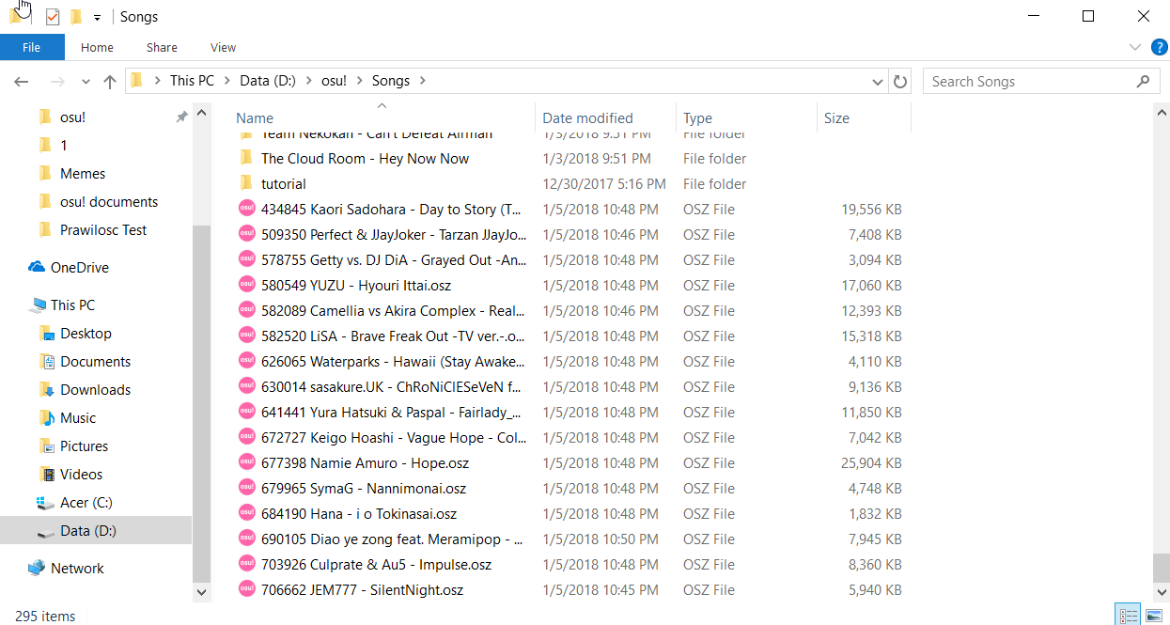Open the File menu tab
Viewport: 1170px width, 625px height.
click(32, 47)
